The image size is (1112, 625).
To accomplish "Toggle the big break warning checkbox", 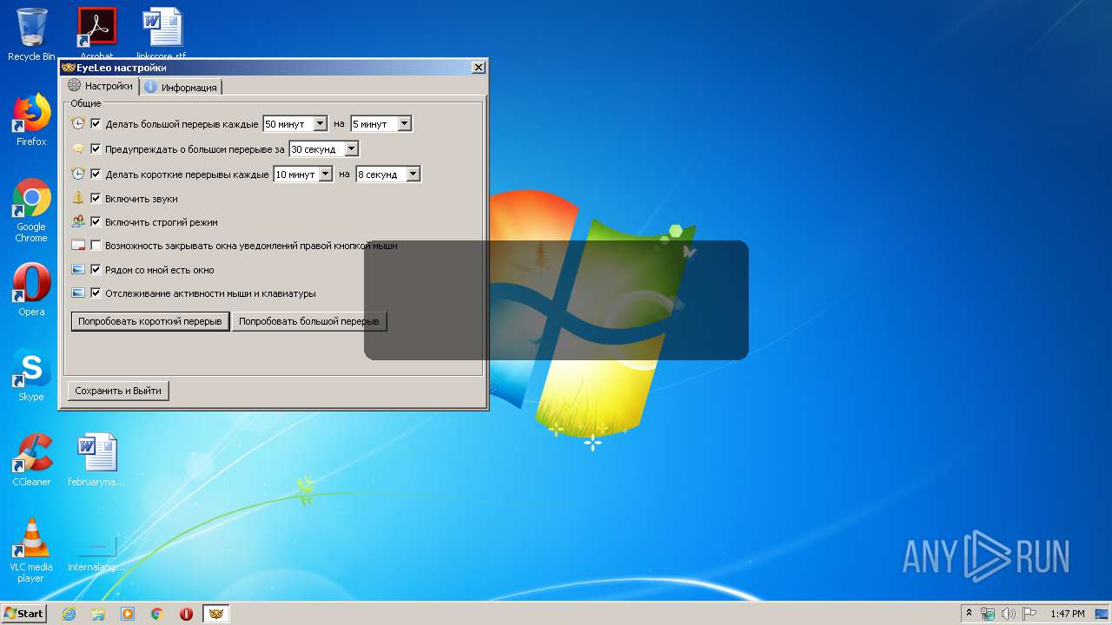I will (x=96, y=148).
